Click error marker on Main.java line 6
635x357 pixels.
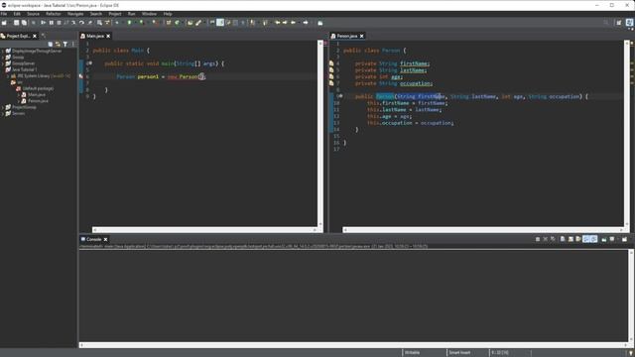pyautogui.click(x=81, y=76)
